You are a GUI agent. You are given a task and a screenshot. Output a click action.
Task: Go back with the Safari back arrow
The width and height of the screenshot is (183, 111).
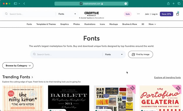[x=24, y=4]
